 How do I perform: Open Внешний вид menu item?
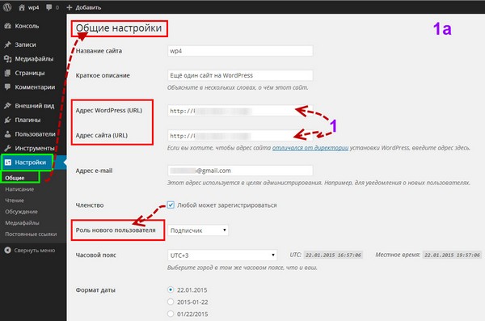(x=35, y=106)
